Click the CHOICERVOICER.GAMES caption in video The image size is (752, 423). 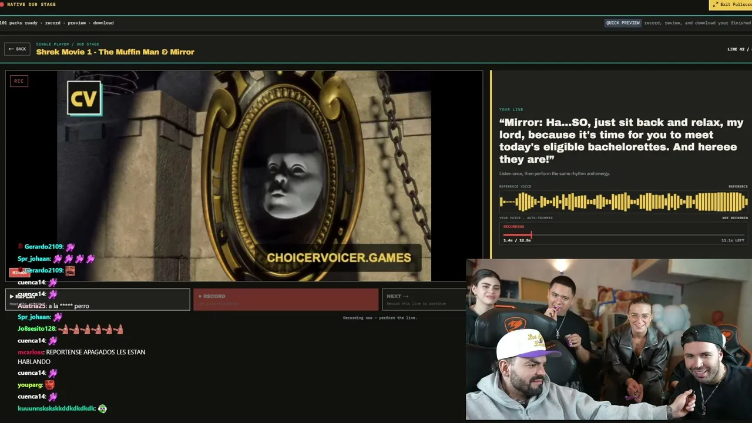[339, 258]
